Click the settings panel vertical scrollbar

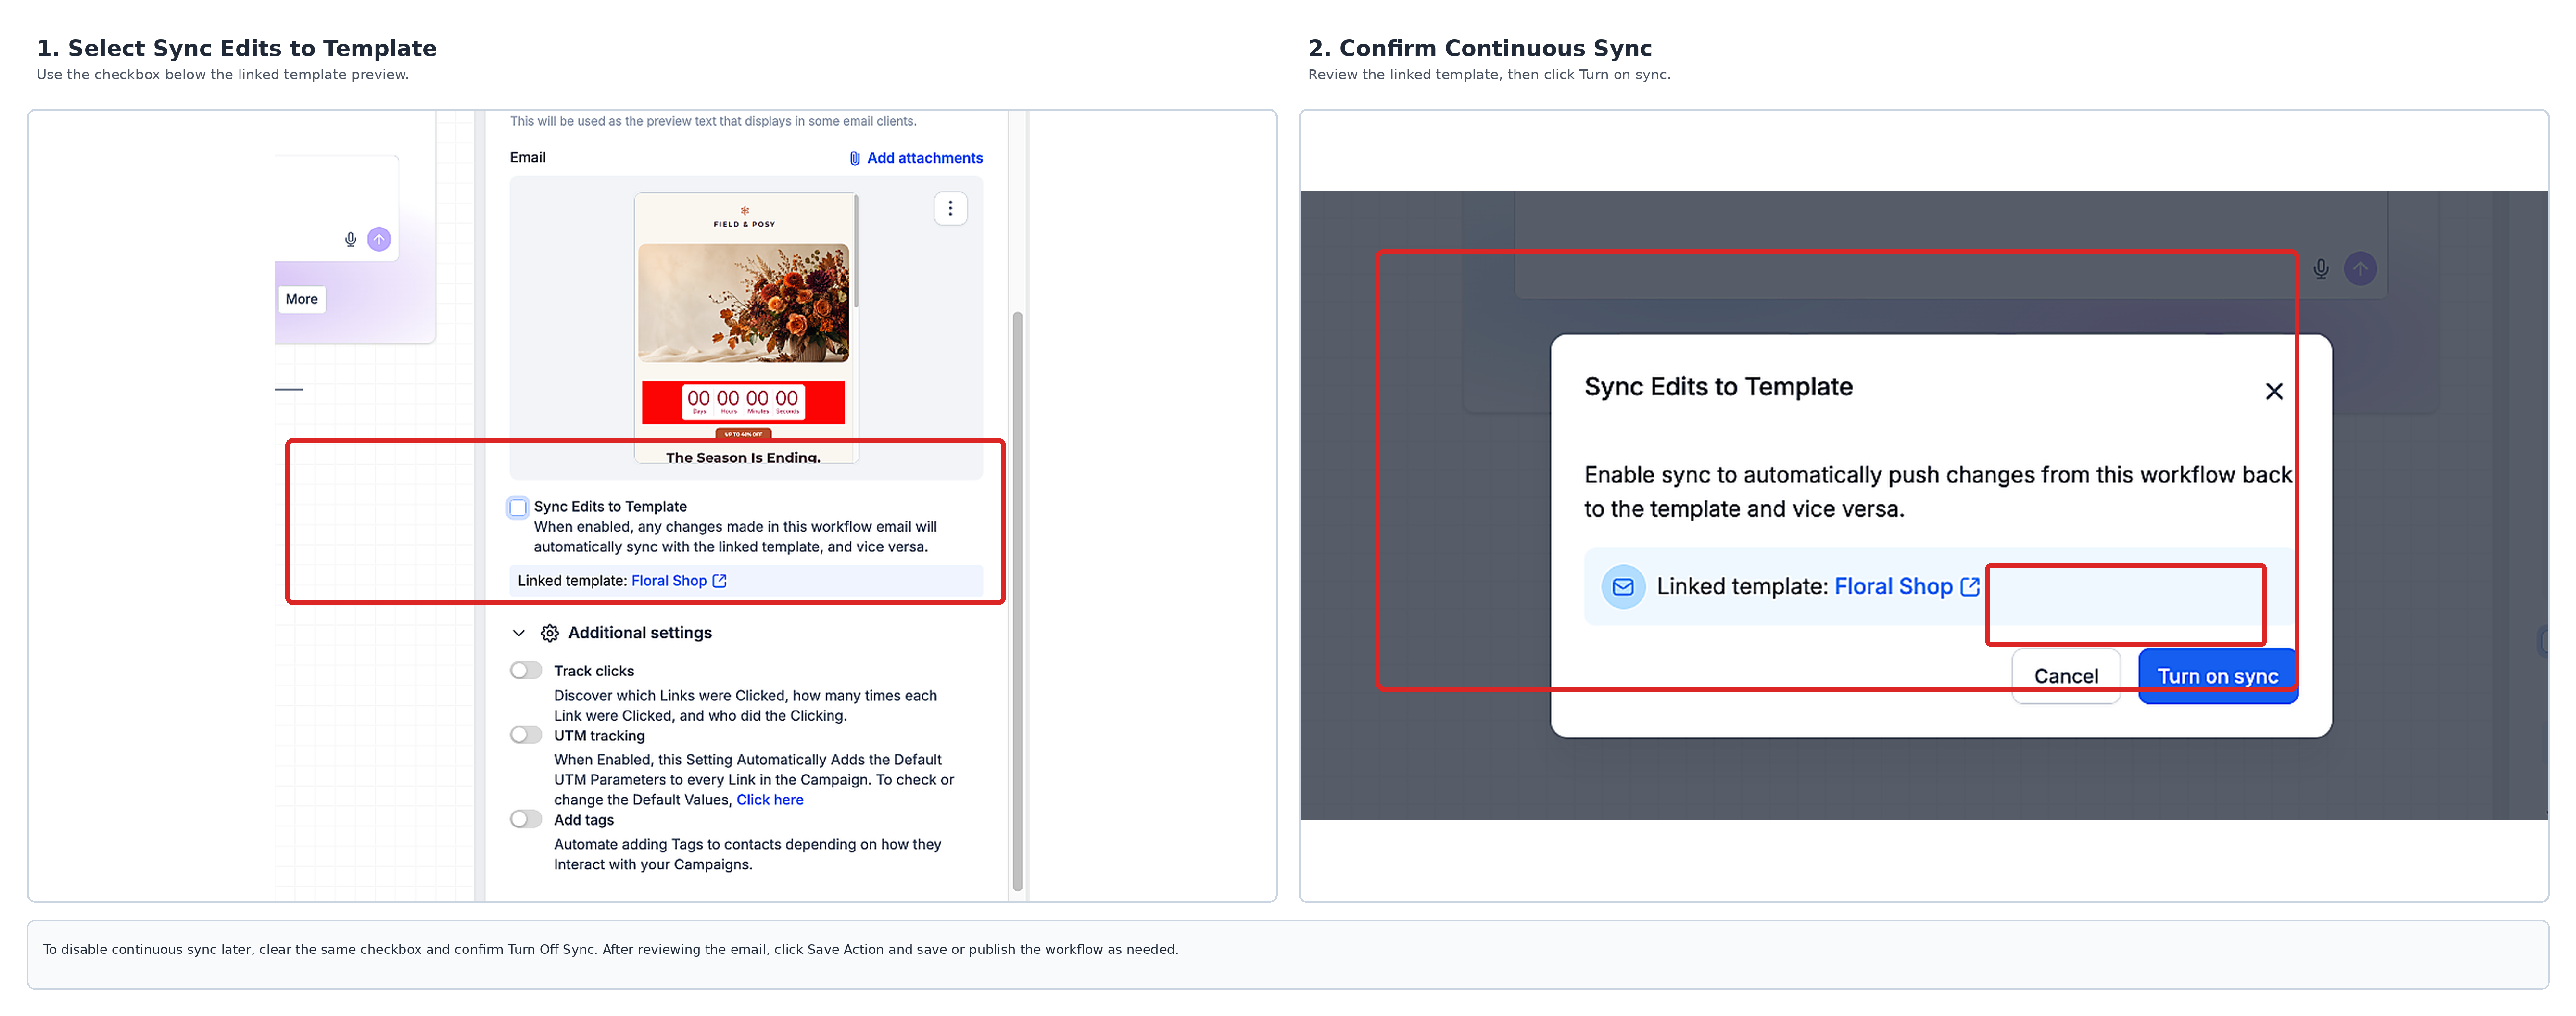1017,600
